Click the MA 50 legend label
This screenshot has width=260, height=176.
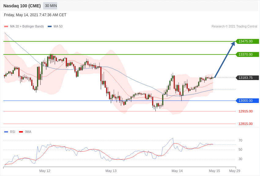pos(58,26)
